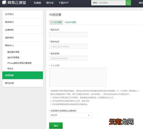Click the 联系邮箱 input field
143x129 pixels.
[x=68, y=58]
